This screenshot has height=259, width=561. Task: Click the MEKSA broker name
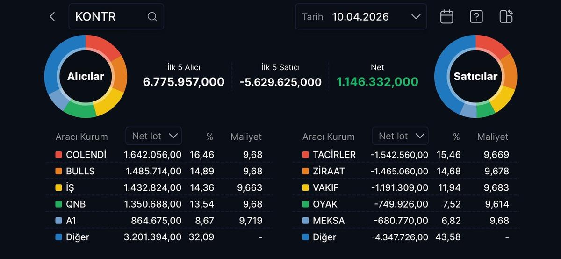(x=329, y=221)
